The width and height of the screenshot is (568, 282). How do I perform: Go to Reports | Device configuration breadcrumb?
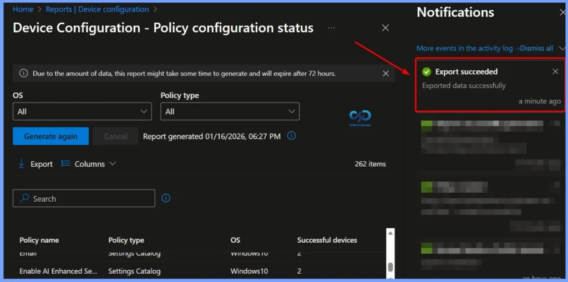(97, 9)
